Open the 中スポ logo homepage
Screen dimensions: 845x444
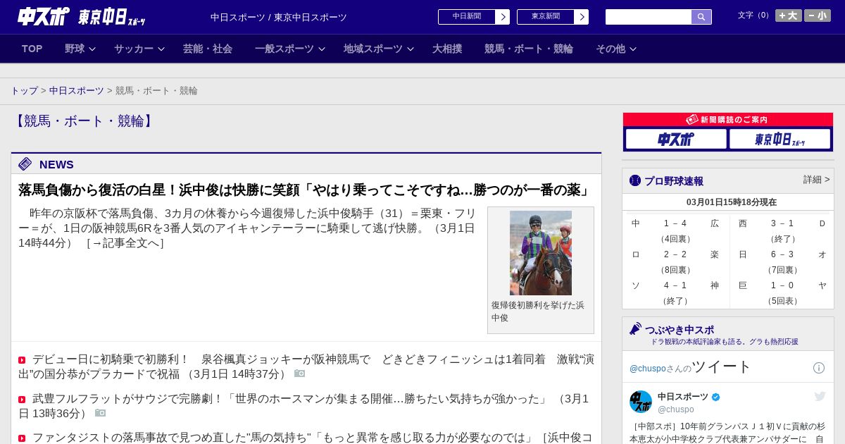pos(43,16)
